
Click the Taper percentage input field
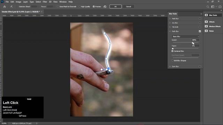[x=195, y=46]
